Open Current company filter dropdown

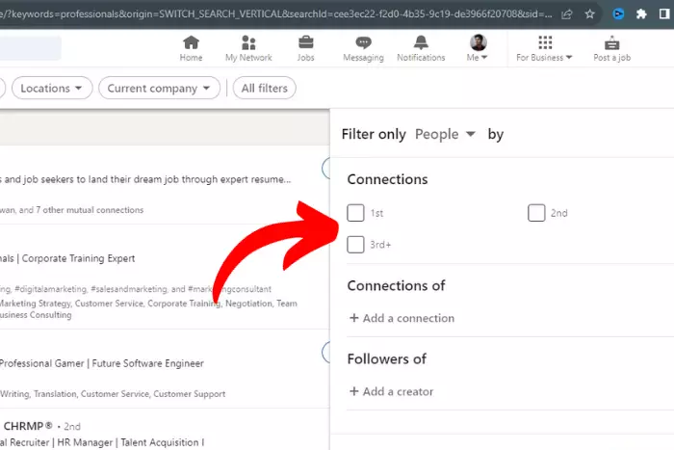coord(159,89)
